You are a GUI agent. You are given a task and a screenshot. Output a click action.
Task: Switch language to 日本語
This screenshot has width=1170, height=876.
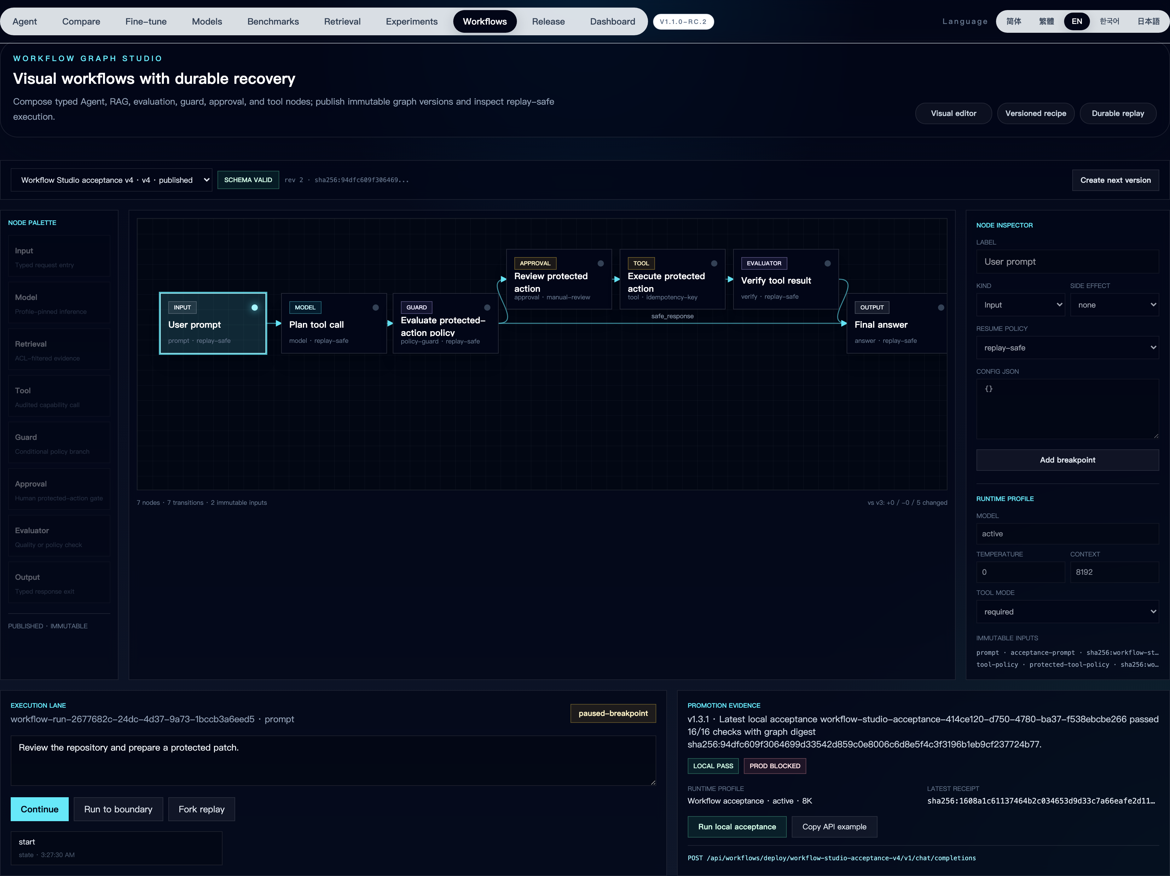(1148, 22)
